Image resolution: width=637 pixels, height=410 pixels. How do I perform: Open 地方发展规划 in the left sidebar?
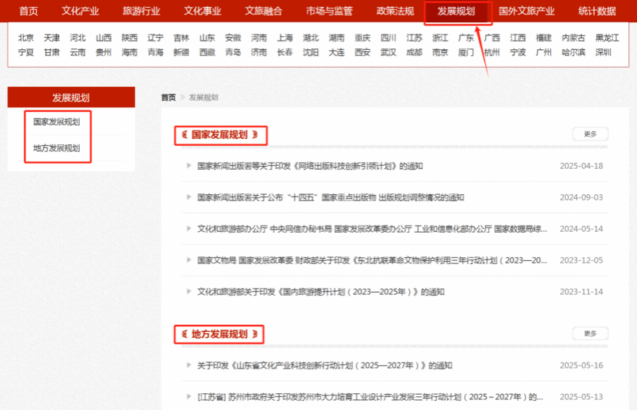(57, 148)
